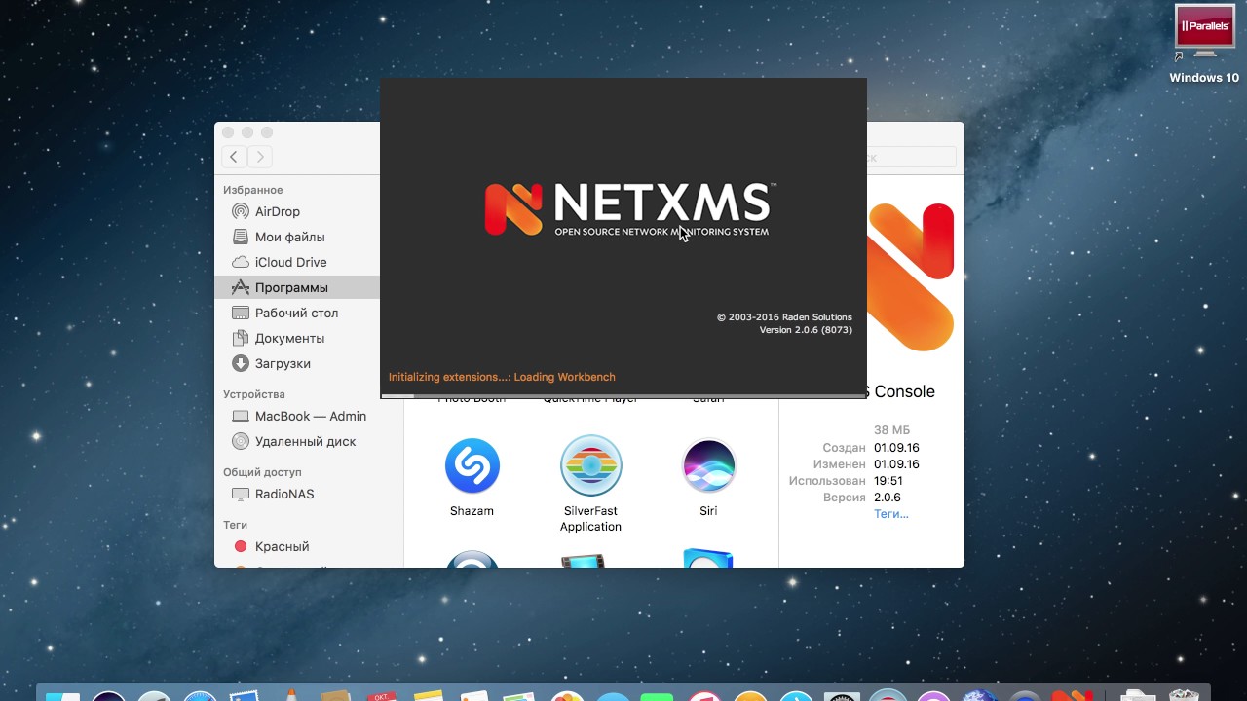Viewport: 1247px width, 701px height.
Task: Click '© 2003-2016 Raden Solutions' text
Action: coord(784,316)
